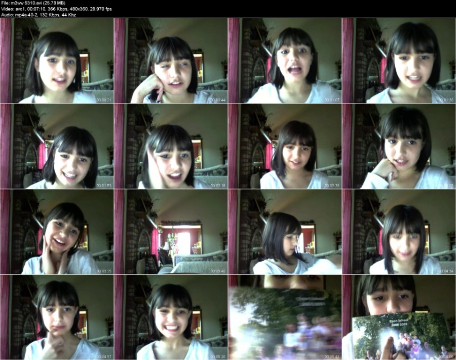The width and height of the screenshot is (456, 360).
Task: Pick the thumbnail marked 00:01:07
Action: tap(285, 61)
